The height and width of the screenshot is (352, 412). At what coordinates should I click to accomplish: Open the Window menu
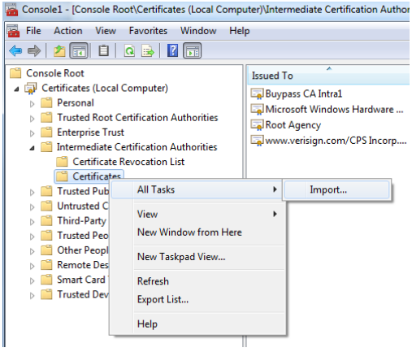(x=198, y=31)
